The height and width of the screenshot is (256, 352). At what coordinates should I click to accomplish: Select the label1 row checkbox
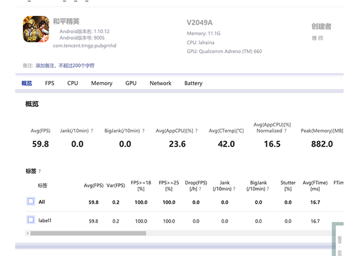tap(31, 220)
